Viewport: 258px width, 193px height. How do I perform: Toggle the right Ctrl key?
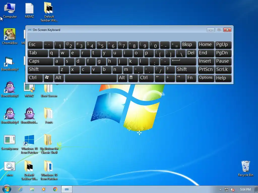pyautogui.click(x=146, y=78)
